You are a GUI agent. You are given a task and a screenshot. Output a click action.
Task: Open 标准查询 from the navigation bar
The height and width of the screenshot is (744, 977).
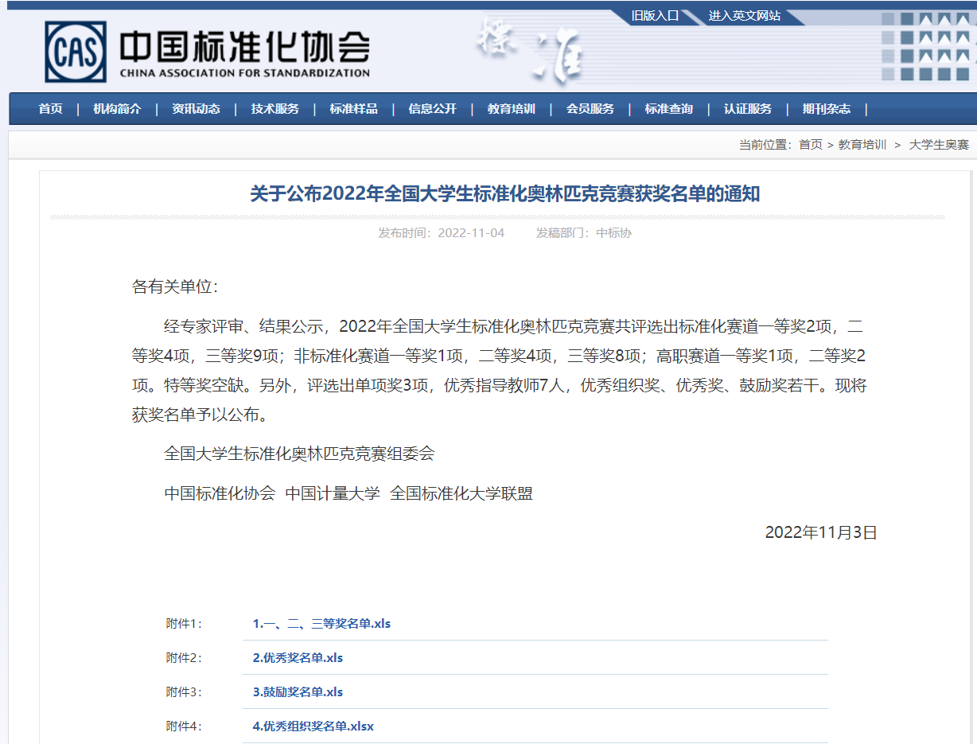pyautogui.click(x=668, y=109)
